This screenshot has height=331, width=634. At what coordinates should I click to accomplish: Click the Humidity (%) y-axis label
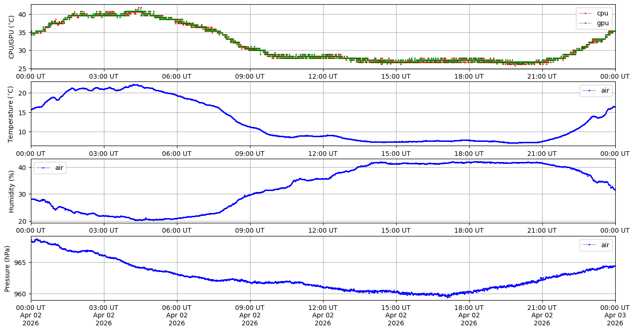[12, 191]
